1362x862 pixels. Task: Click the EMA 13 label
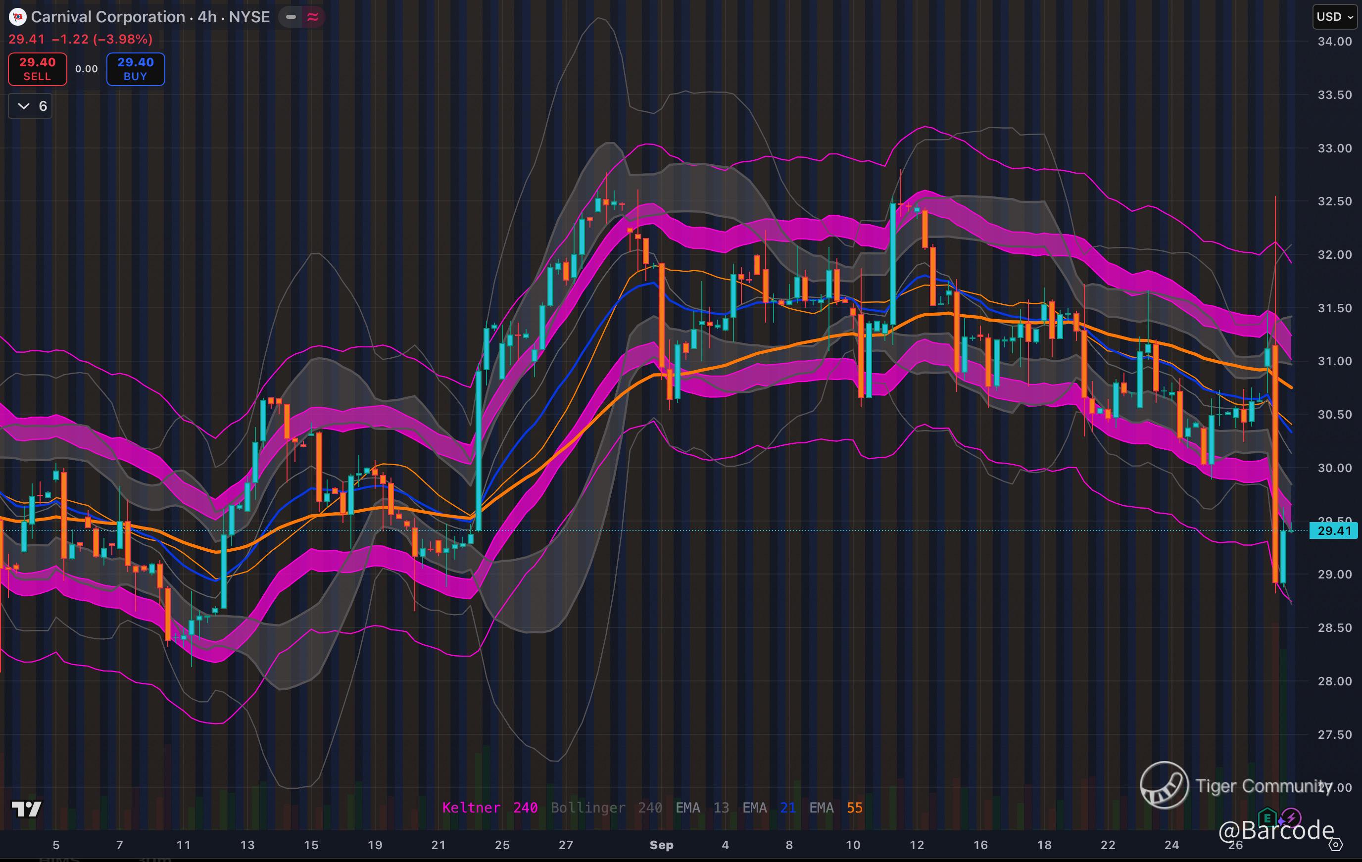tap(702, 808)
